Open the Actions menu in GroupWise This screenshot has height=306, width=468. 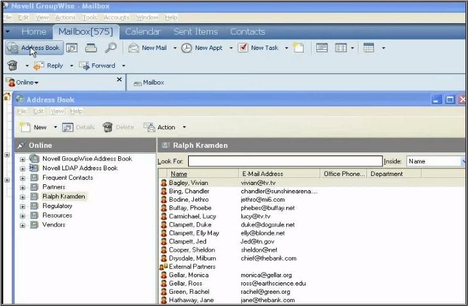(x=65, y=17)
